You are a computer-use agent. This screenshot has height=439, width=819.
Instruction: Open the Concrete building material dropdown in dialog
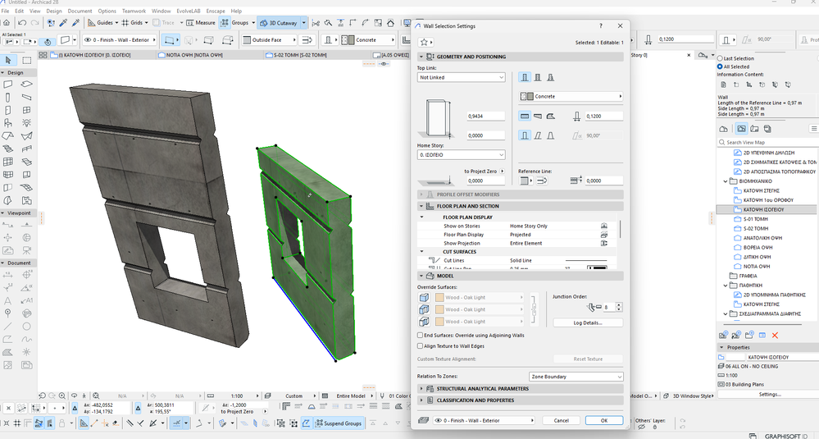571,96
